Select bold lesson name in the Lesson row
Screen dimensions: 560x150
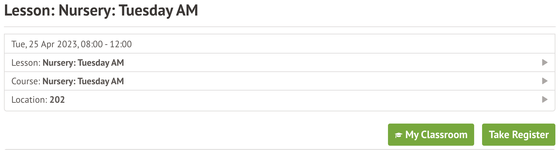(83, 63)
